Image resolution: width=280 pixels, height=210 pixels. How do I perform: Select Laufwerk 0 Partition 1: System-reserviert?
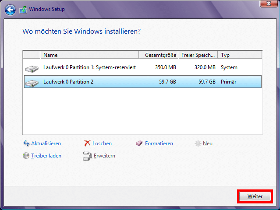pyautogui.click(x=143, y=67)
